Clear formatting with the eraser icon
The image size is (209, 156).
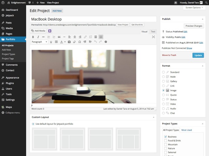[x=74, y=42]
